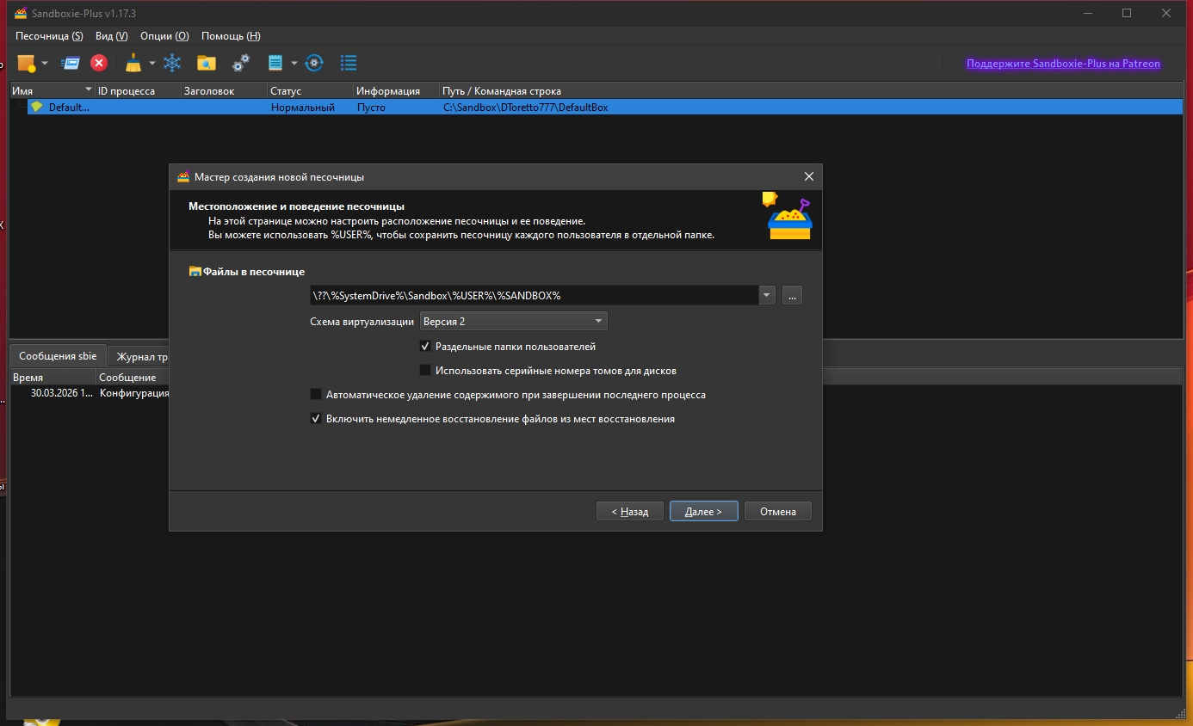The image size is (1193, 726).
Task: Open the "Песочница" menu
Action: [49, 36]
